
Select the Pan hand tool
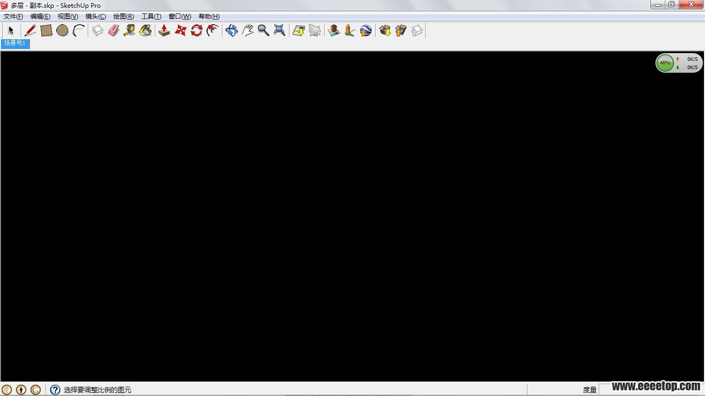click(248, 30)
